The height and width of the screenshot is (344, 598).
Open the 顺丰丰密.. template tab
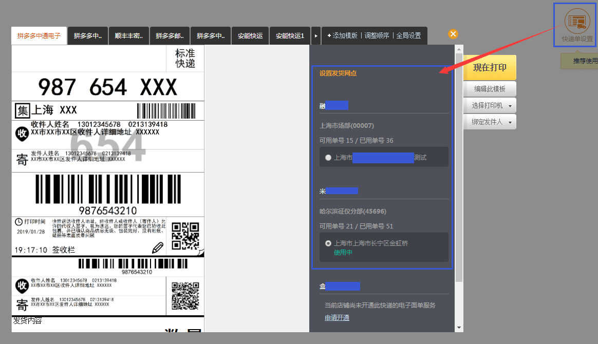pos(128,36)
